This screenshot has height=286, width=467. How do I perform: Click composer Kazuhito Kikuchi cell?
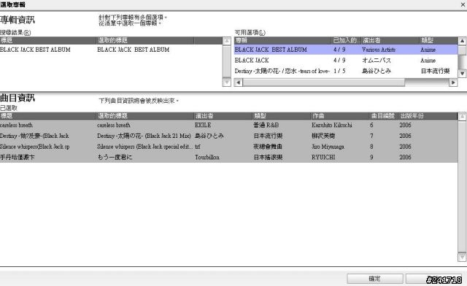point(332,125)
